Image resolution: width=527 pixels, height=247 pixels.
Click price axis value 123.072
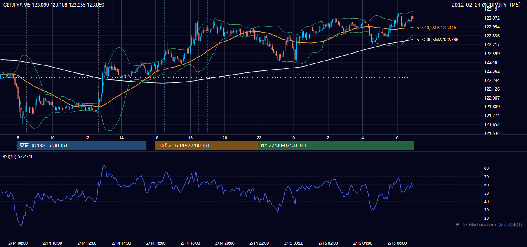coord(492,18)
